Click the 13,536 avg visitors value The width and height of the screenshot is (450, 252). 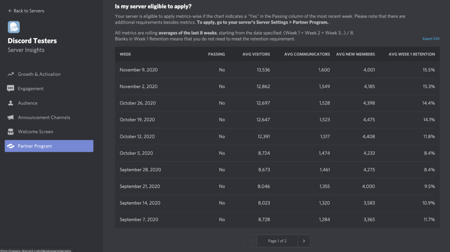tap(263, 70)
